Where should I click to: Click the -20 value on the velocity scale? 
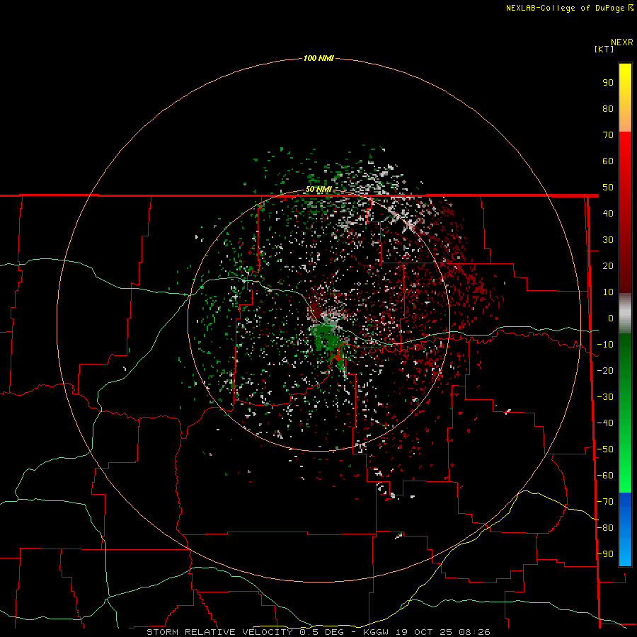tap(605, 370)
